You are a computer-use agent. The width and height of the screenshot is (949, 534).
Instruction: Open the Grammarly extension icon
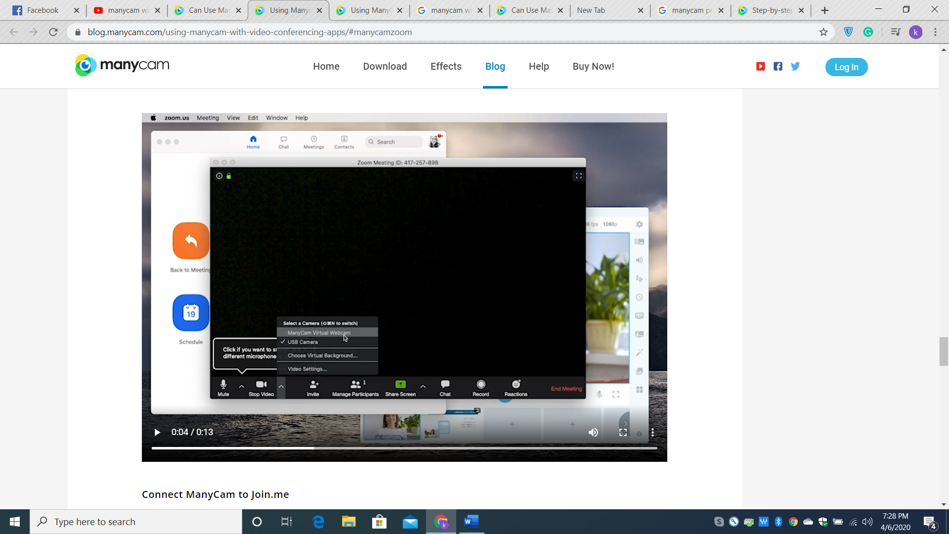tap(868, 32)
